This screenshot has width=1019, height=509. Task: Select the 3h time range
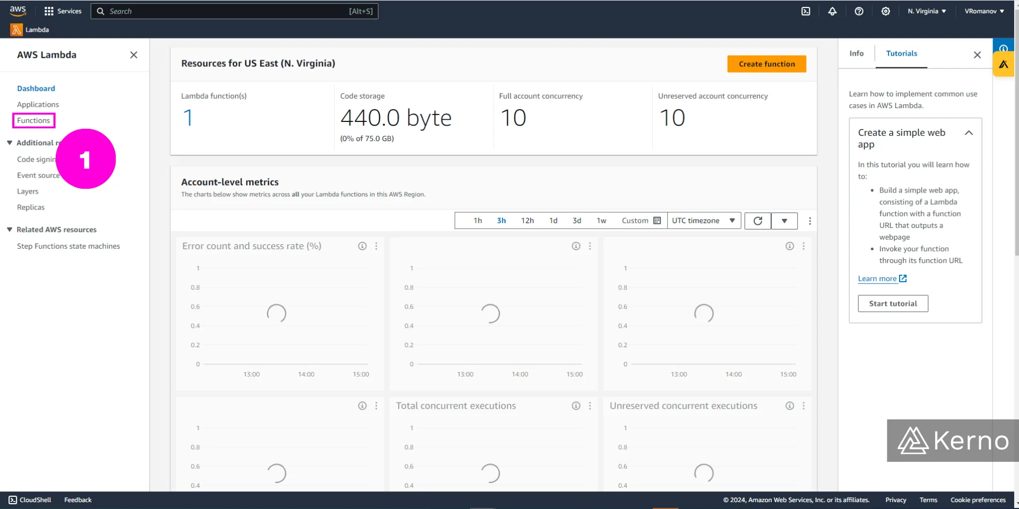[501, 221]
